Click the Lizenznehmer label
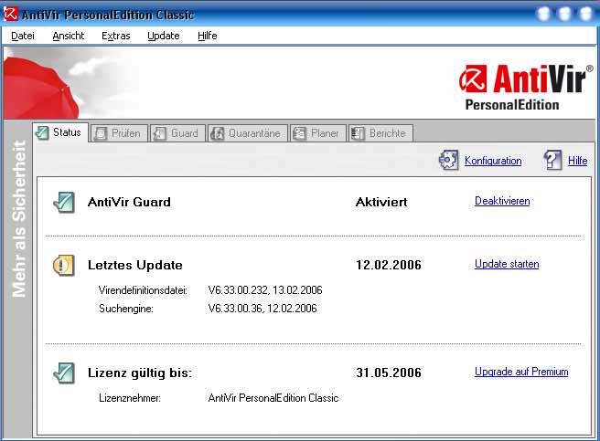Viewport: 600px width, 441px height. 130,398
